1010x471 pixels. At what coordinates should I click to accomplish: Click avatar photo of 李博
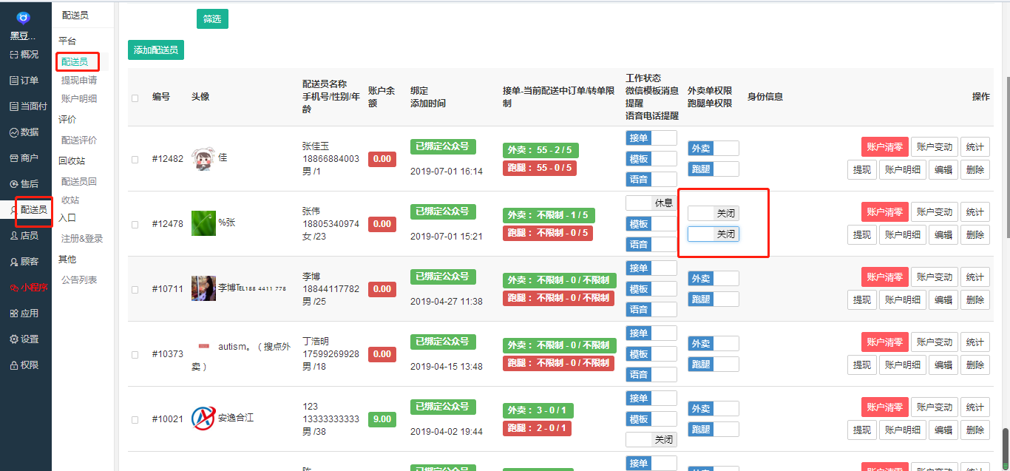[203, 288]
